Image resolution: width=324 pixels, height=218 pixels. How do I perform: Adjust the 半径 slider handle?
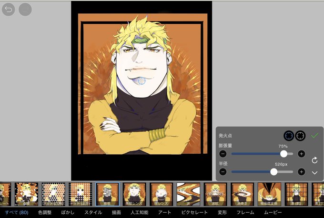[274, 172]
